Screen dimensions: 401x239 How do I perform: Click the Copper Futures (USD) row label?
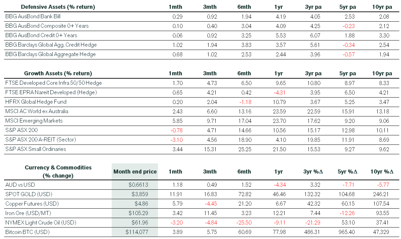point(32,204)
